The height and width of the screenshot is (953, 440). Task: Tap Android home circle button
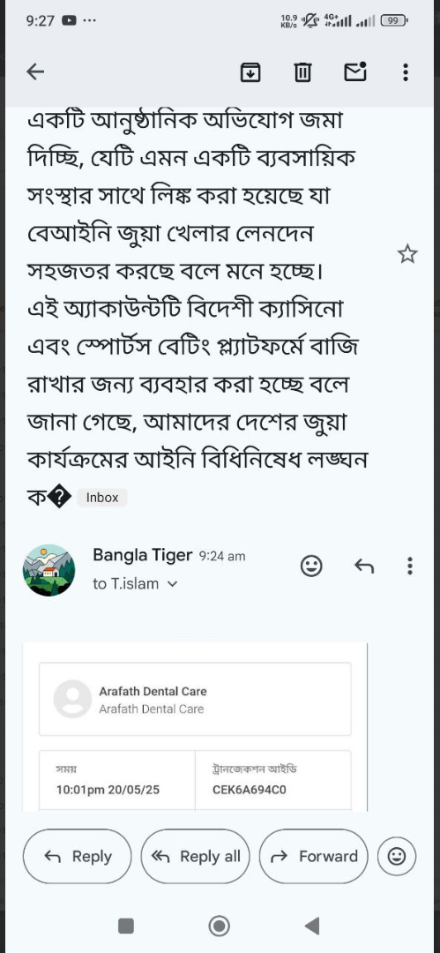click(x=219, y=926)
